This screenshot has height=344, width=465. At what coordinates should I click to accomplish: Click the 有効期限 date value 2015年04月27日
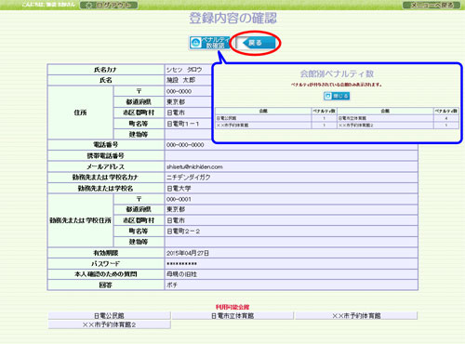point(188,253)
